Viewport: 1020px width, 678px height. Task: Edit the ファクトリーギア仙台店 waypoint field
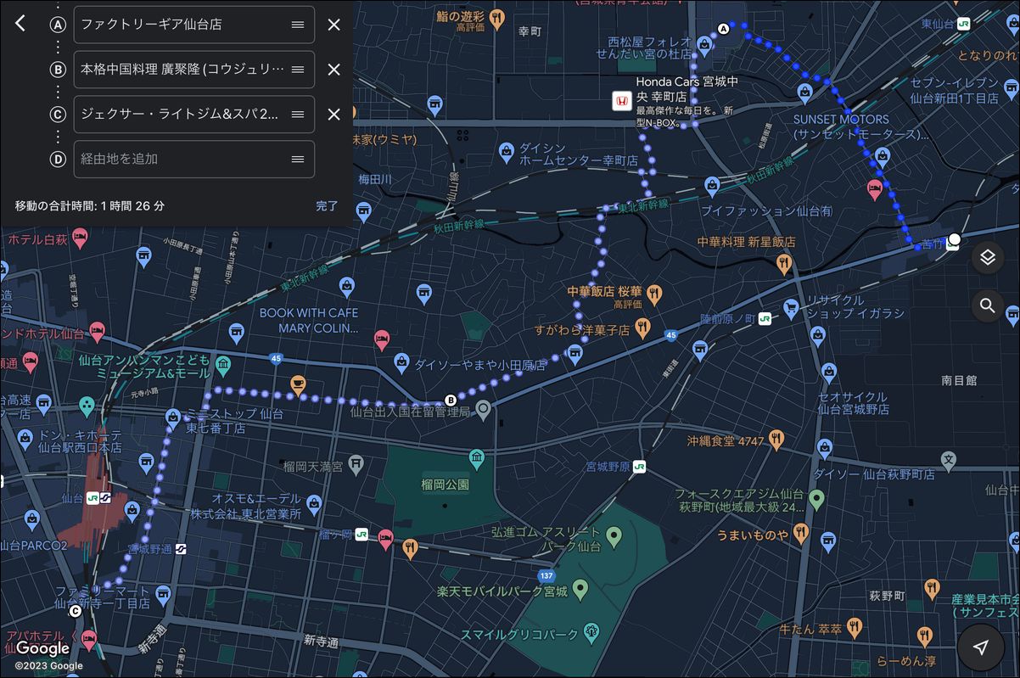pos(194,25)
